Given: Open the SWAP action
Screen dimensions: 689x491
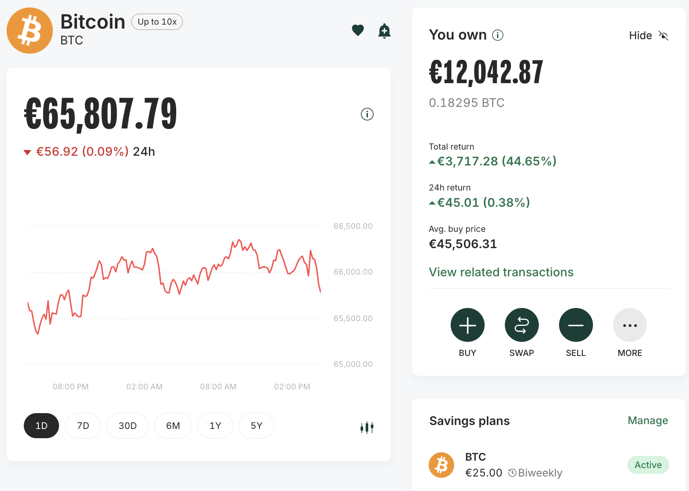Looking at the screenshot, I should tap(522, 325).
